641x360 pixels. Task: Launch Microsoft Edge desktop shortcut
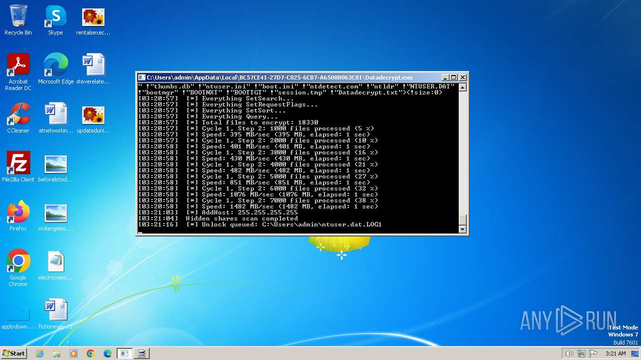[x=56, y=69]
